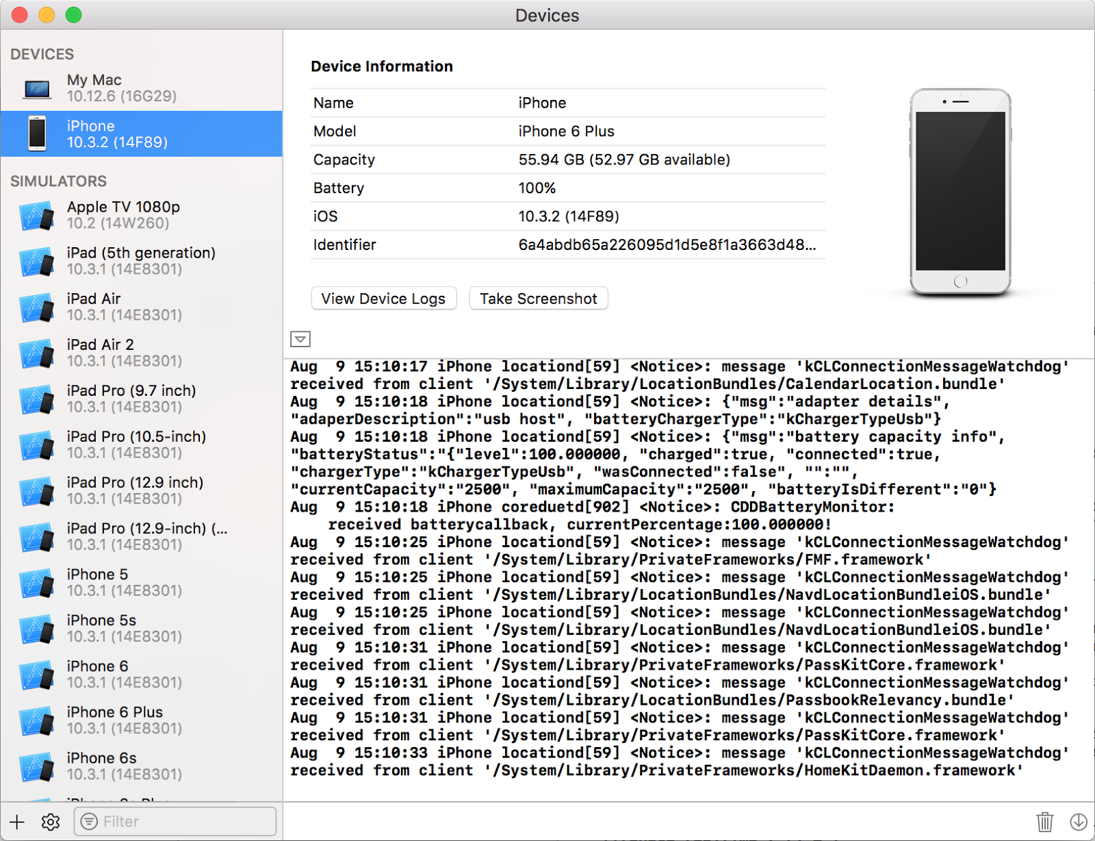Viewport: 1095px width, 841px height.
Task: Open the iPhone 6 Plus simulator icon
Action: 37,720
